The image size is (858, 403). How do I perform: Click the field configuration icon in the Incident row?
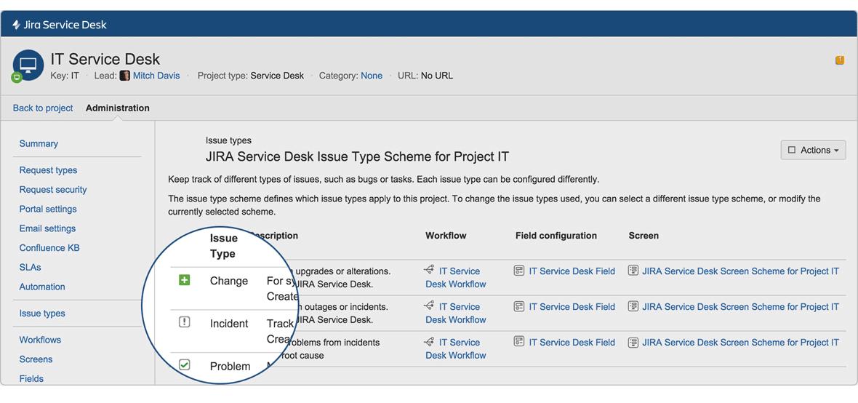[519, 306]
